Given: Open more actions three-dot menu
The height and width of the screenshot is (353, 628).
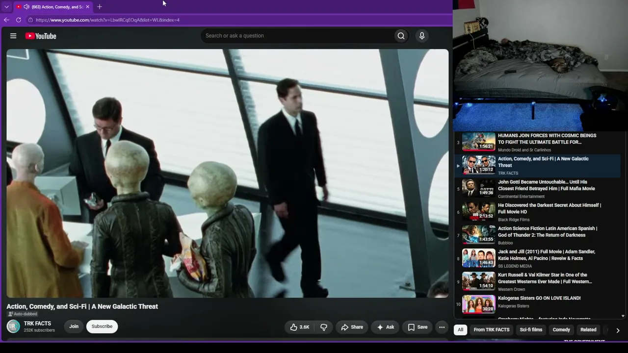Looking at the screenshot, I should (x=442, y=327).
